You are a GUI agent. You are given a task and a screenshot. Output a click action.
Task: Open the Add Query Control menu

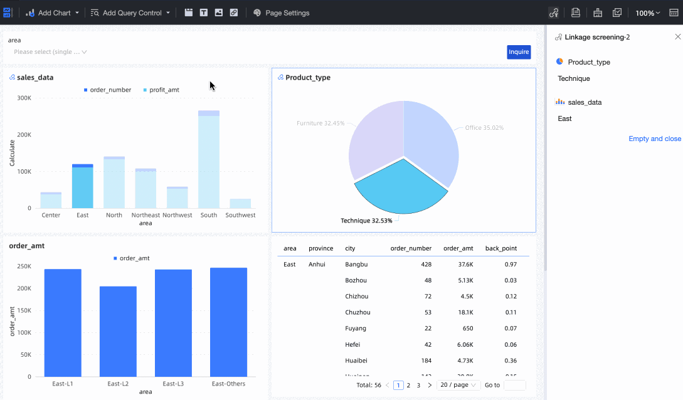click(130, 13)
